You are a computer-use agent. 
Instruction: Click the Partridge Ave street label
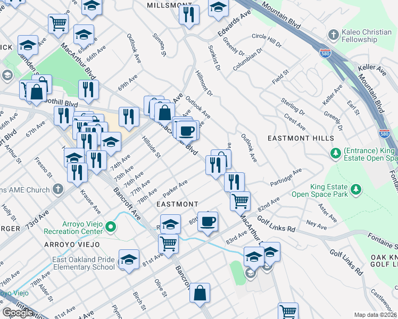286,177
